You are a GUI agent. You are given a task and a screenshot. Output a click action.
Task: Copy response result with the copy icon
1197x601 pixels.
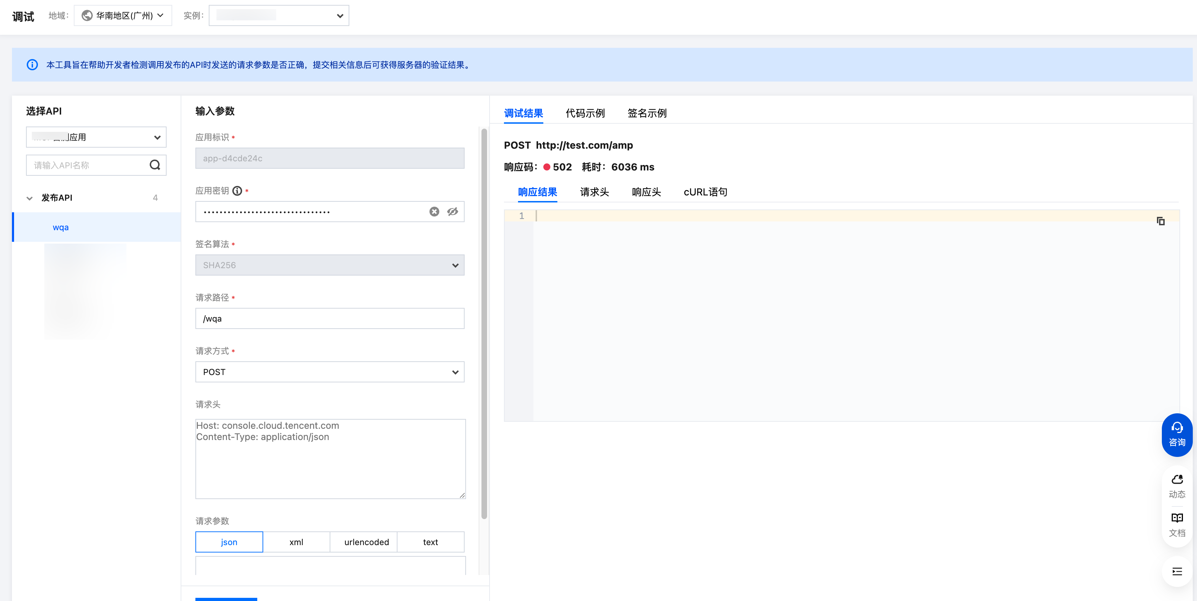point(1160,221)
